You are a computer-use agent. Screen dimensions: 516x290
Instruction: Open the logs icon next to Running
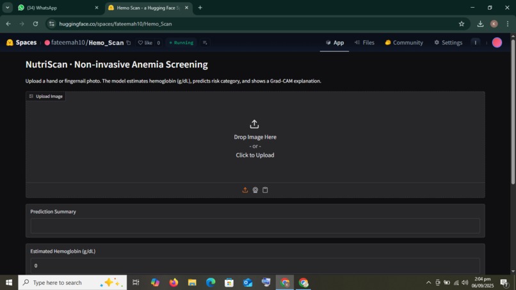pos(205,42)
